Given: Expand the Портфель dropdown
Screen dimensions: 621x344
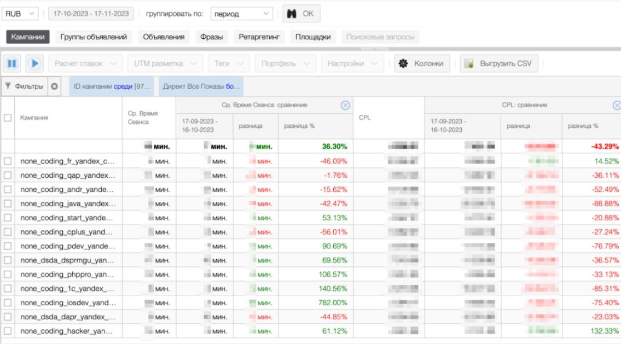Looking at the screenshot, I should [x=285, y=63].
